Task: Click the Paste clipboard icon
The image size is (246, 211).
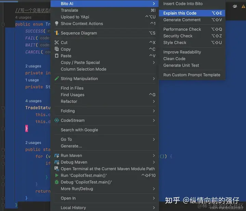Action: pyautogui.click(x=57, y=56)
